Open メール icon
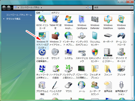The width and height of the screenshot is (135, 101). [82, 85]
